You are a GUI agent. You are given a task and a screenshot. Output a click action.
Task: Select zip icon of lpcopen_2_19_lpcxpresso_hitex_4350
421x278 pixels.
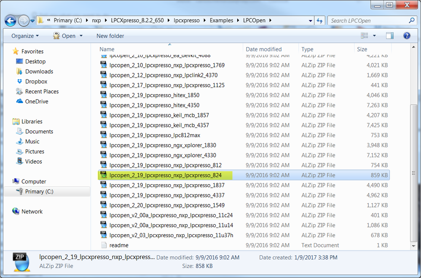[x=103, y=105]
